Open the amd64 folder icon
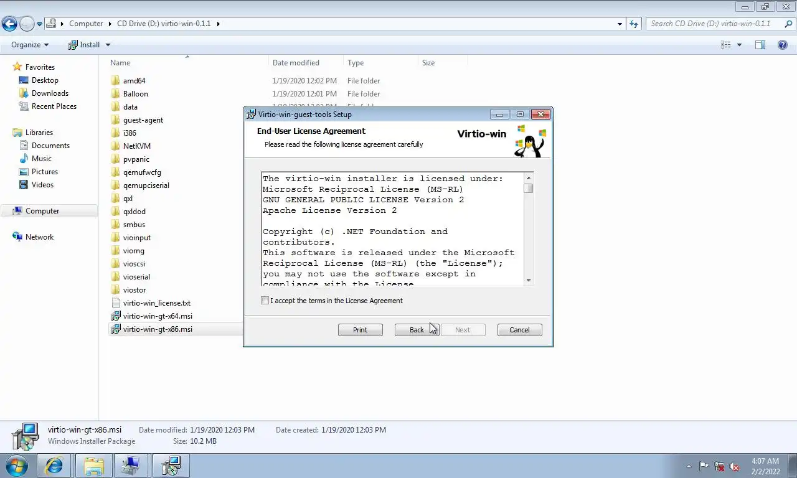The image size is (797, 478). [x=115, y=81]
